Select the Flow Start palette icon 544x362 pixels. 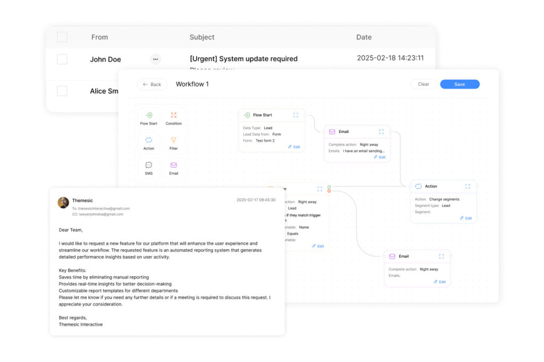[149, 115]
